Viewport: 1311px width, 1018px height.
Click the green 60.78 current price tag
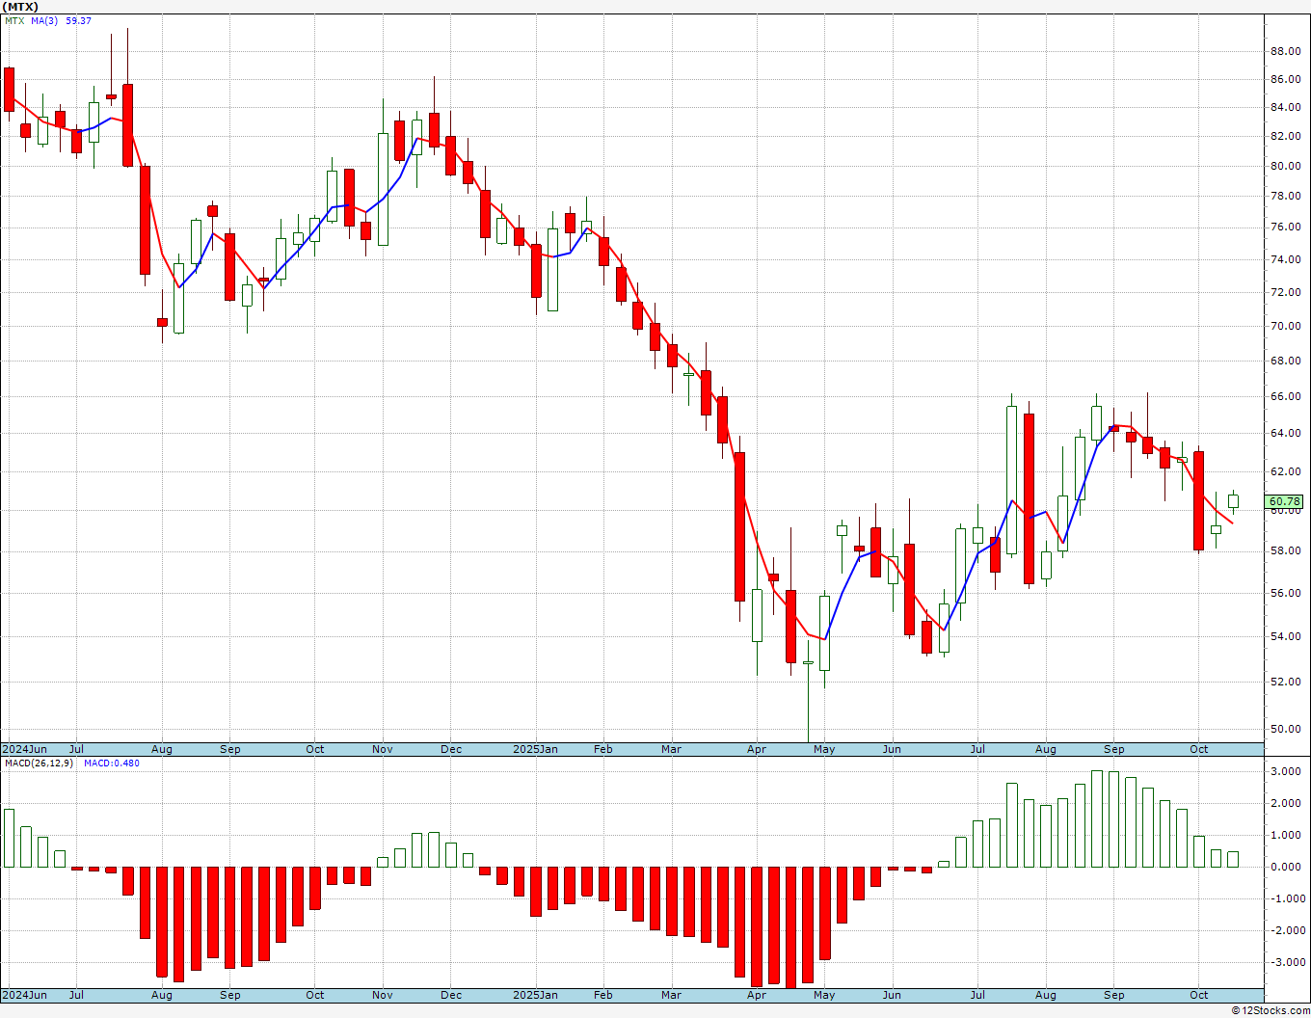pos(1285,501)
